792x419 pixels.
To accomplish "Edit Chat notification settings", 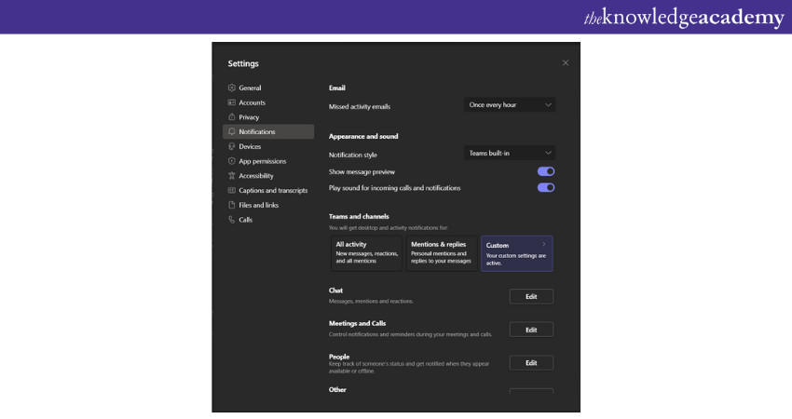I will (531, 296).
